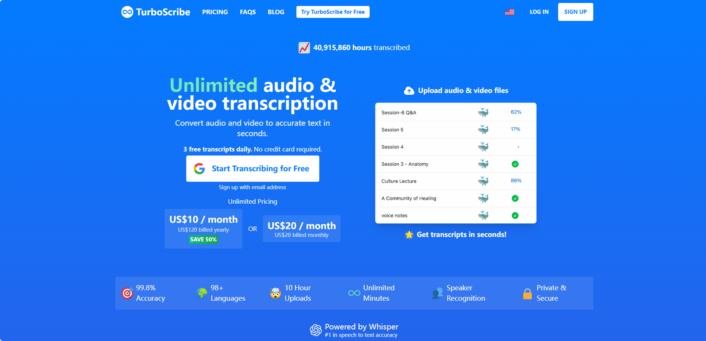
Task: Click Sign up with email address link
Action: (253, 187)
